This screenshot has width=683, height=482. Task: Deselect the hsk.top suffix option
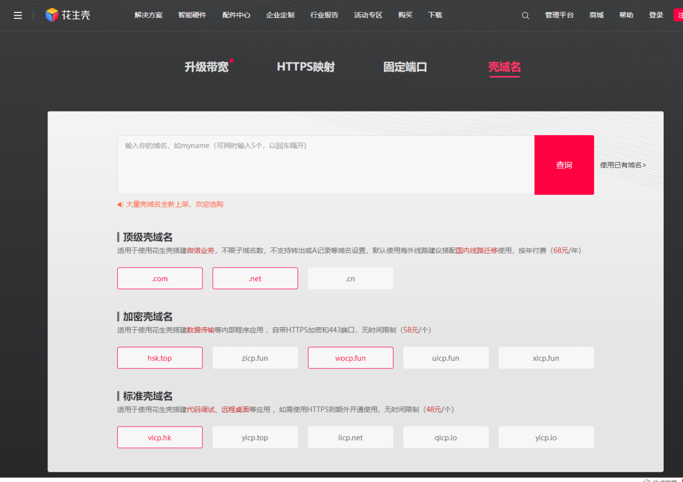[x=160, y=358]
